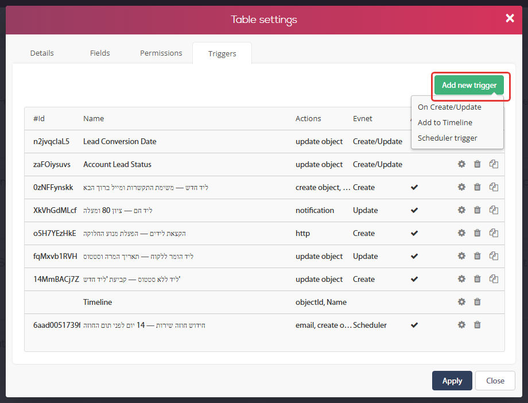The image size is (528, 403).
Task: Duplicate the 0zNFFynskk trigger
Action: [x=494, y=187]
